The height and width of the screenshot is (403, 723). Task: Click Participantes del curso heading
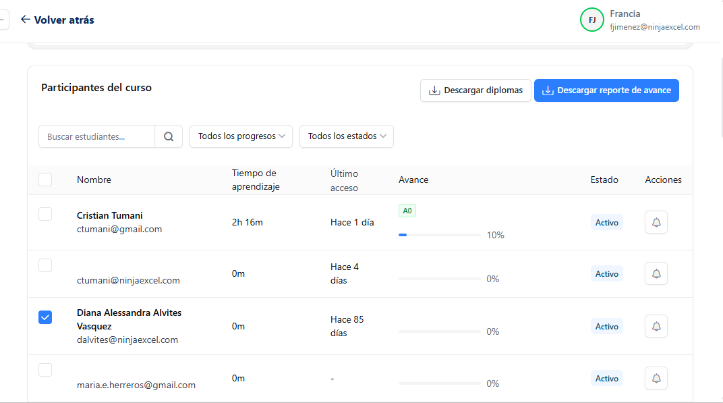coord(96,88)
